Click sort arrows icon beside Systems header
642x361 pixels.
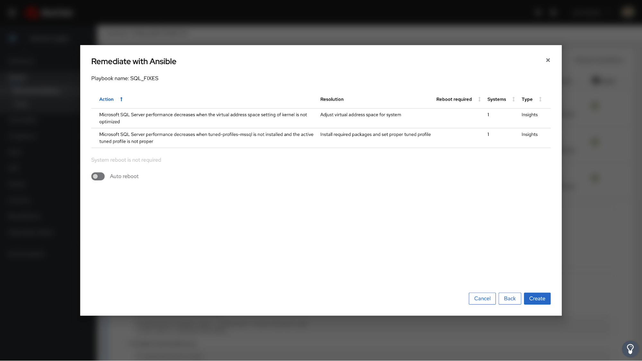pos(514,99)
